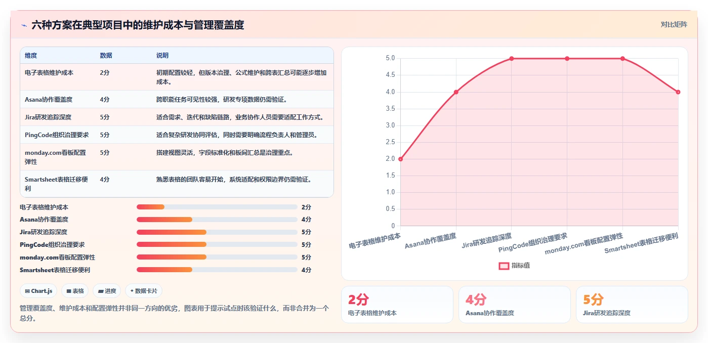Viewport: 708px width, 343px height.
Task: Click the title 六种方案在典型项目中的维护成本与管理覆盖度
Action: tap(138, 25)
